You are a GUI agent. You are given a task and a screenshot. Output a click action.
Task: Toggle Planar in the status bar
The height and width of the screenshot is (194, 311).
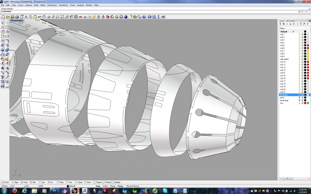click(x=113, y=186)
